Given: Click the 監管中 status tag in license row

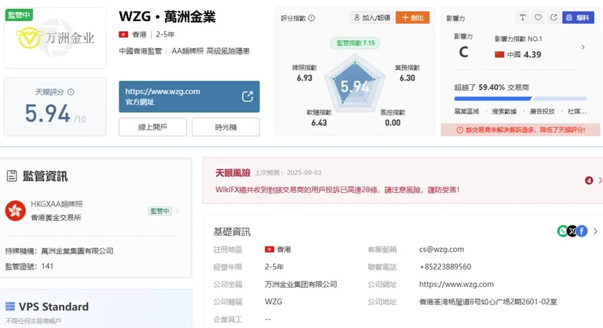Looking at the screenshot, I should (160, 211).
